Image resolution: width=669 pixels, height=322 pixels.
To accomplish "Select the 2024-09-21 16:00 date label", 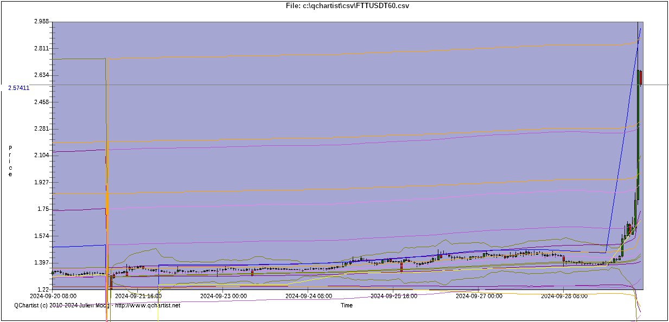I will pyautogui.click(x=138, y=296).
